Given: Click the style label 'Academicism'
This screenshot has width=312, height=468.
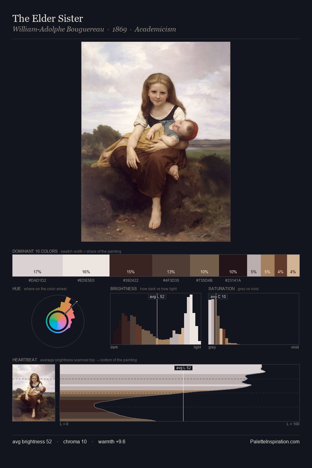Looking at the screenshot, I should [x=155, y=29].
